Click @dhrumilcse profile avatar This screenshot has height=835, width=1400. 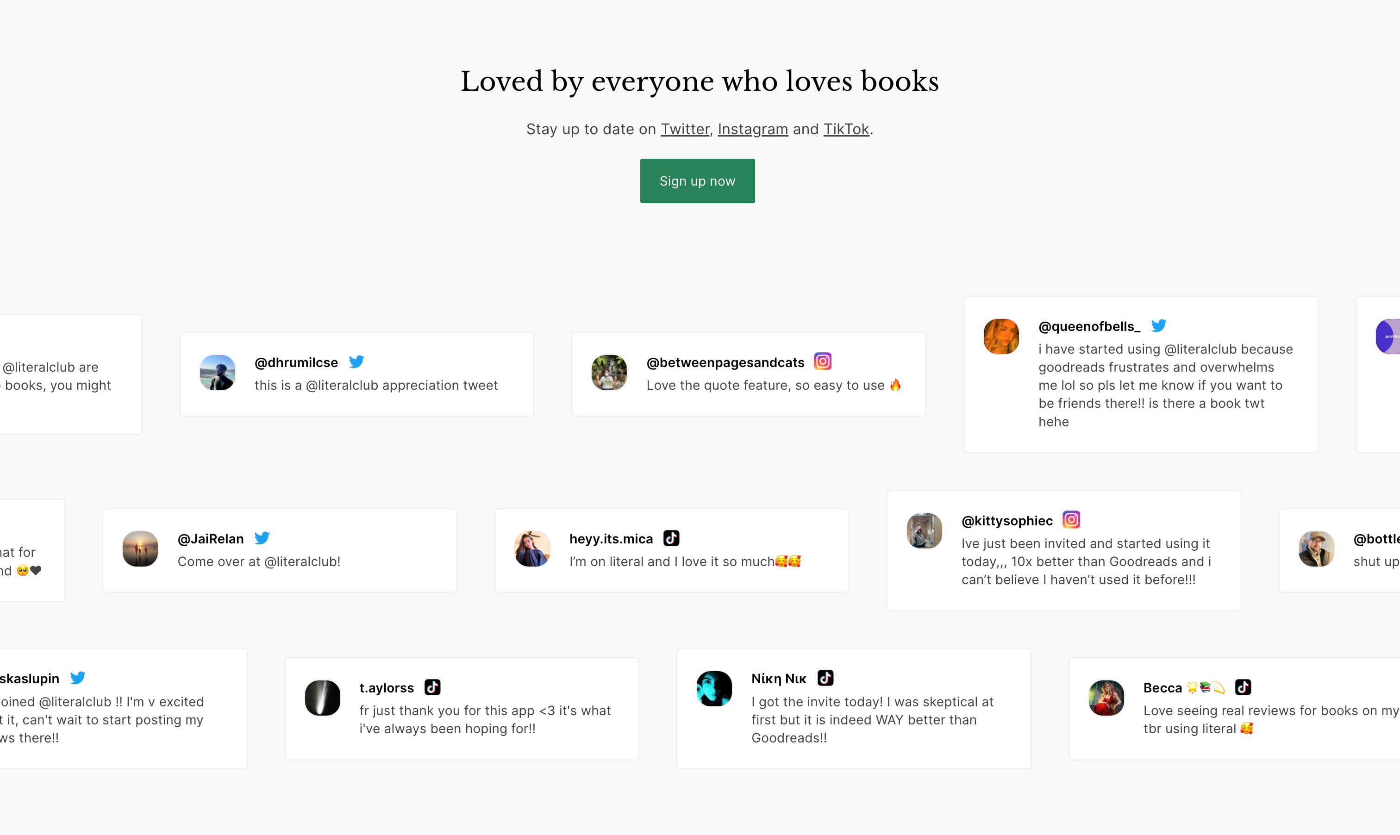[x=217, y=373]
